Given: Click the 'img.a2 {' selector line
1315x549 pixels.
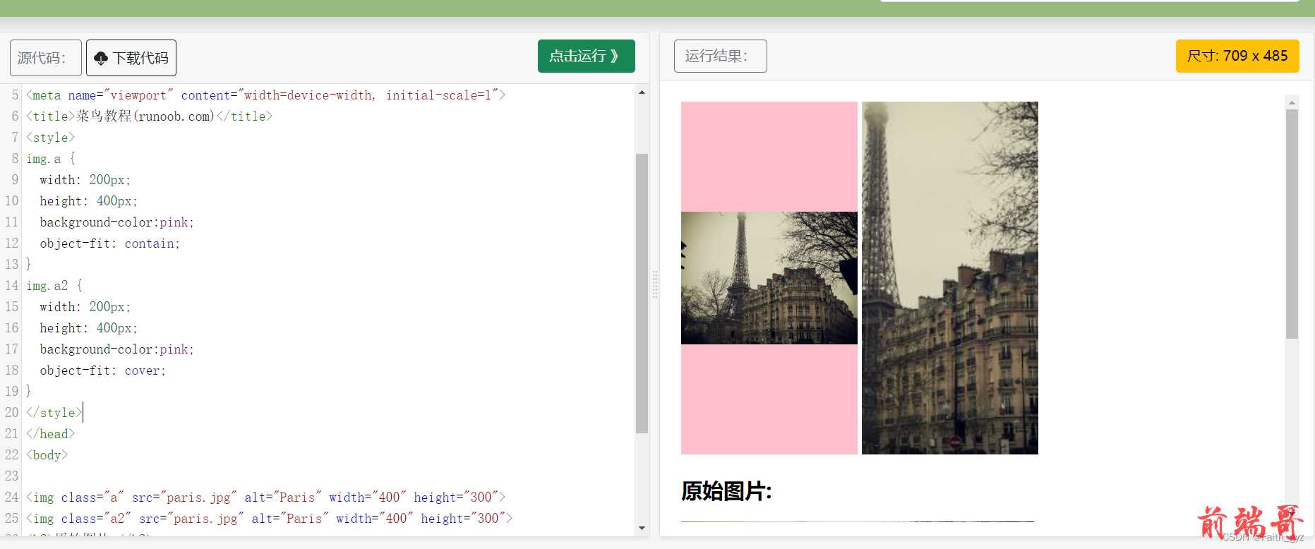Looking at the screenshot, I should coord(54,286).
